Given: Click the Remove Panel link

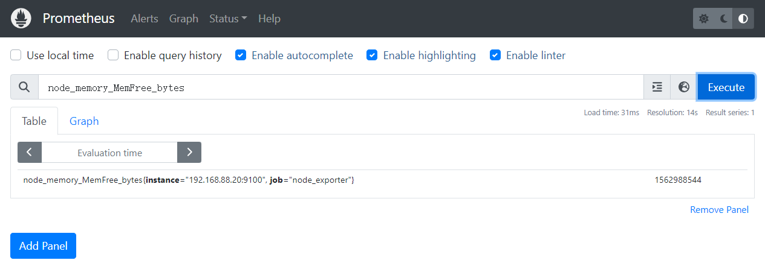Looking at the screenshot, I should click(x=719, y=209).
